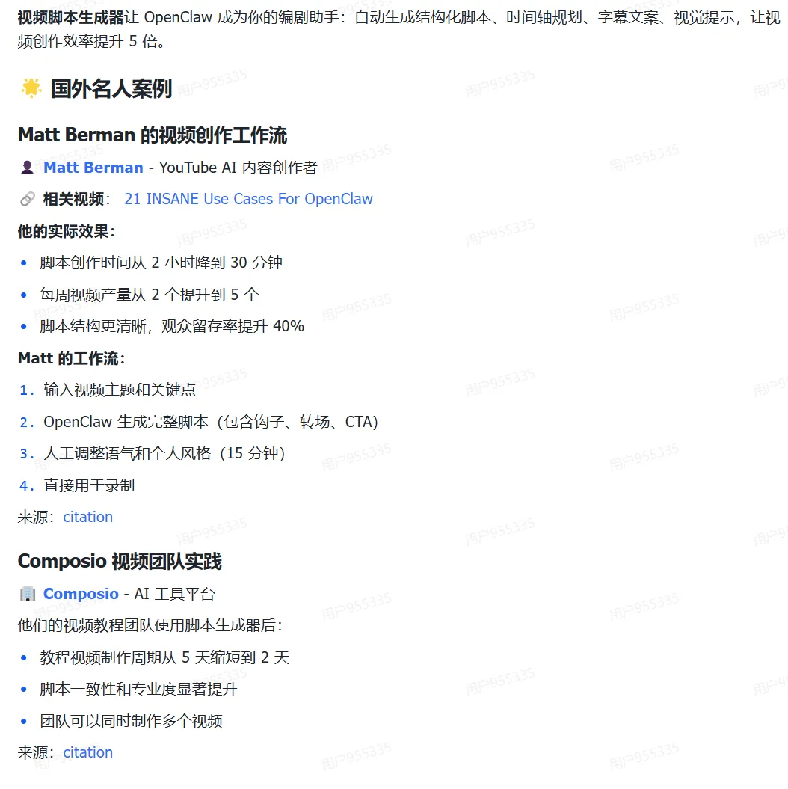Open the Matt Berman profile link
This screenshot has height=789, width=788.
(x=93, y=168)
